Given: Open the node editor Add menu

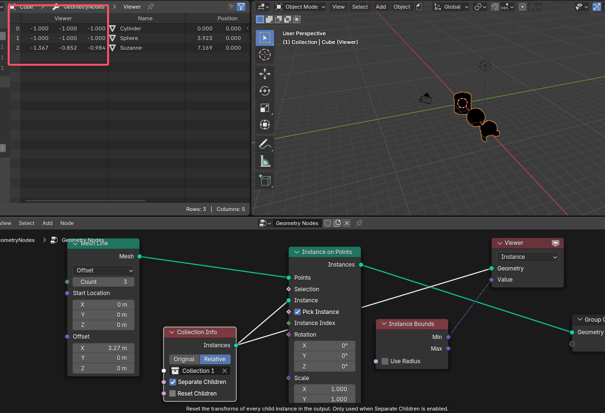Looking at the screenshot, I should click(47, 223).
